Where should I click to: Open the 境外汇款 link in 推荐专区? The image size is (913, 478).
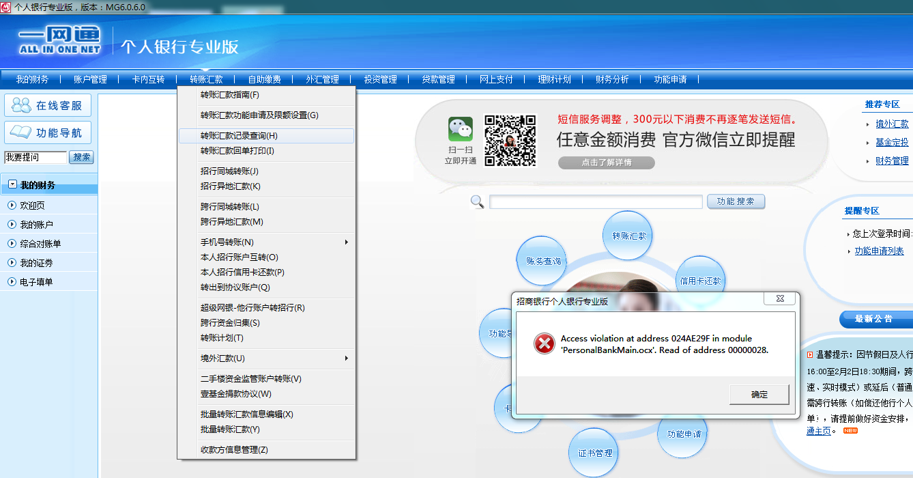coord(893,124)
